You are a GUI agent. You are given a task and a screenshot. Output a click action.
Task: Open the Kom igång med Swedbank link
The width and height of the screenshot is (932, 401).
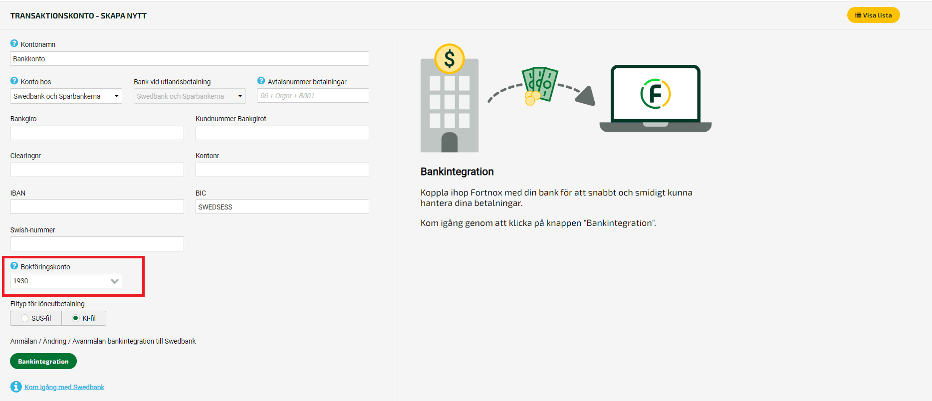pos(64,387)
